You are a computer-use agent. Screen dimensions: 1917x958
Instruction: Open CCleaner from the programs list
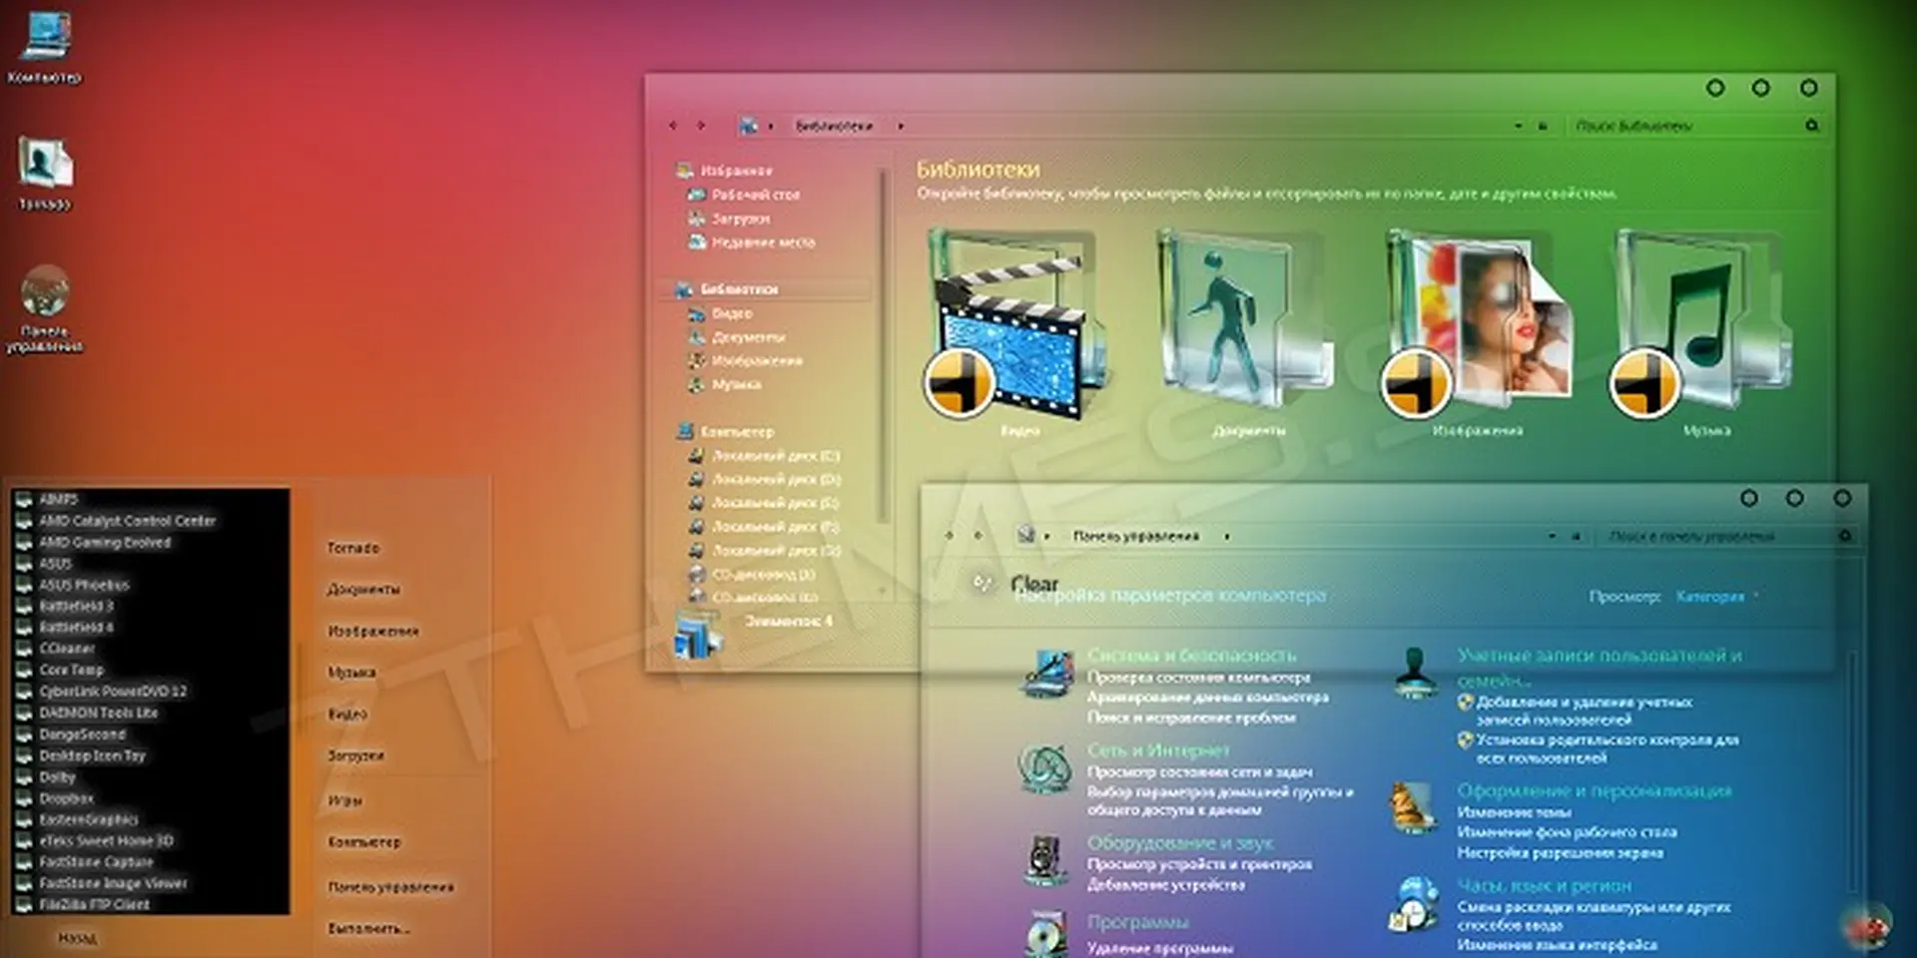pos(67,649)
